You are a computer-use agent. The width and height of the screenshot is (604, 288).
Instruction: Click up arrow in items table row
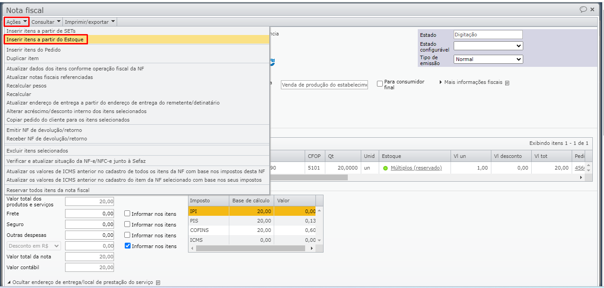coord(589,166)
